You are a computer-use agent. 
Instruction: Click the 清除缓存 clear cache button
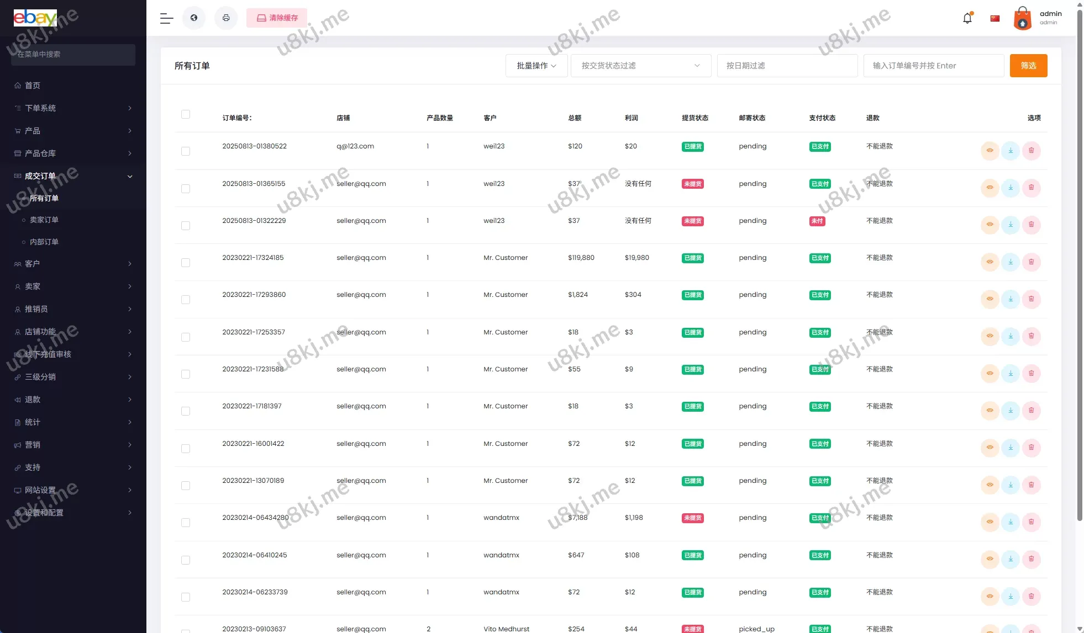(x=277, y=18)
